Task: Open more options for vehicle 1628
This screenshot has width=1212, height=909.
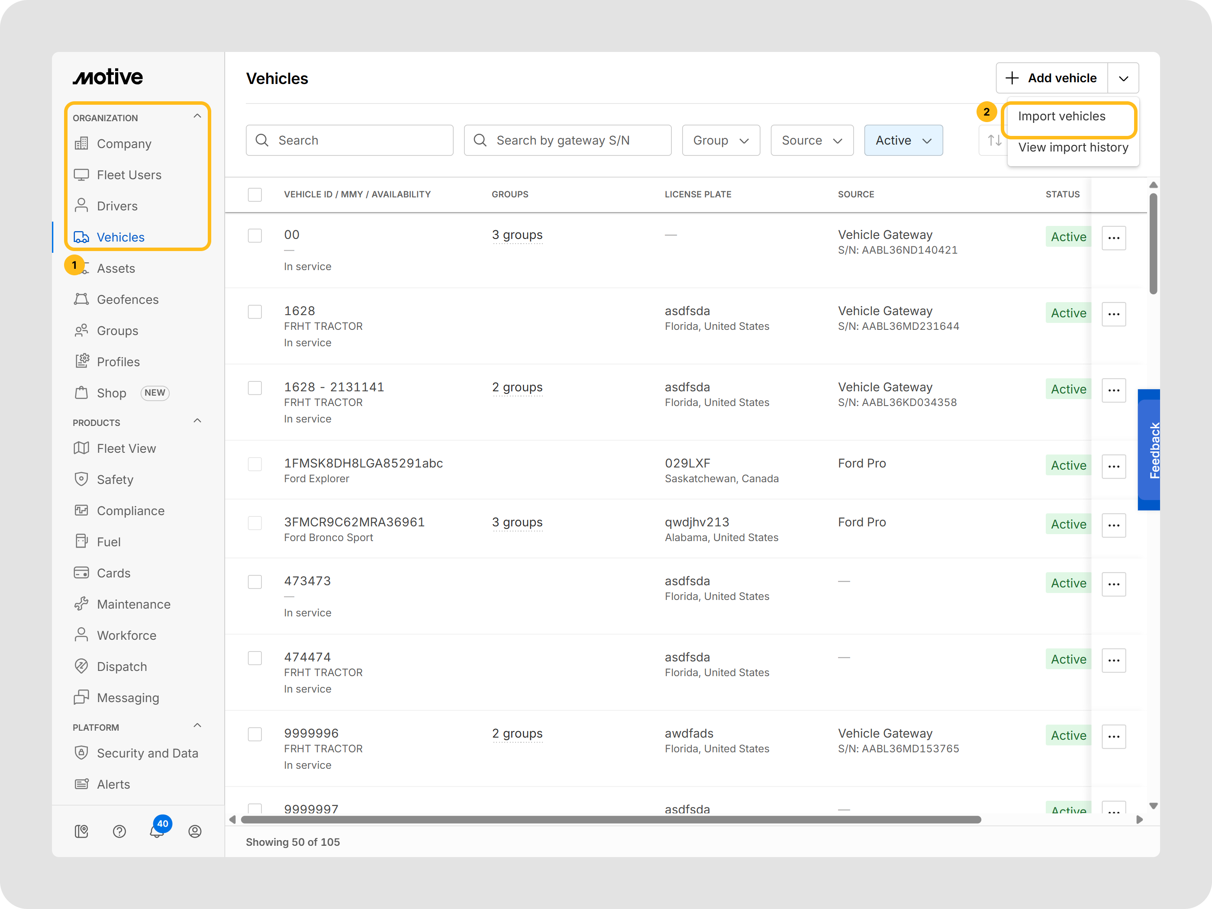Action: point(1113,314)
